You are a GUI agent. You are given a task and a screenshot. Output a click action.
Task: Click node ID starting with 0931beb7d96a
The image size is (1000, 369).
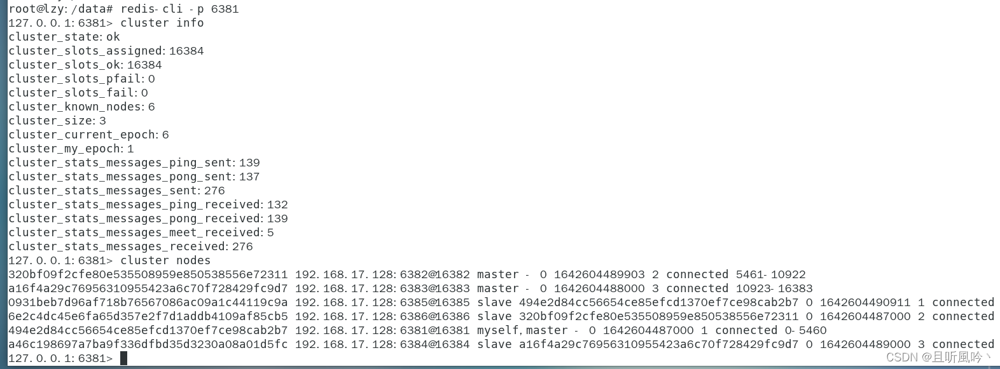pyautogui.click(x=148, y=302)
